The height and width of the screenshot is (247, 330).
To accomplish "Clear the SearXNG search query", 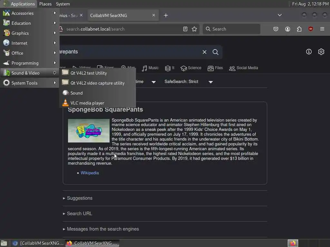I will (204, 52).
